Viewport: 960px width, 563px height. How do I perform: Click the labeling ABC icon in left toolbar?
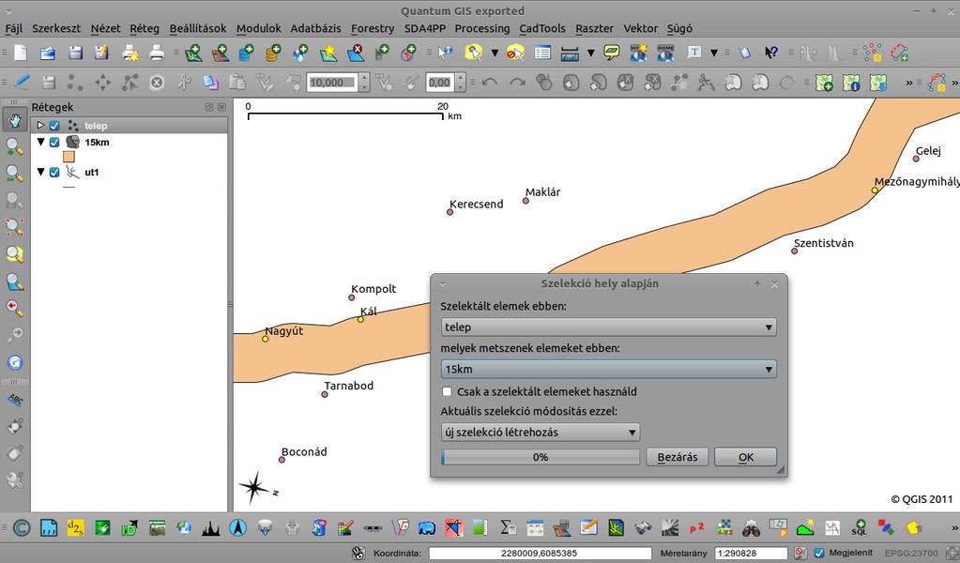pos(15,400)
